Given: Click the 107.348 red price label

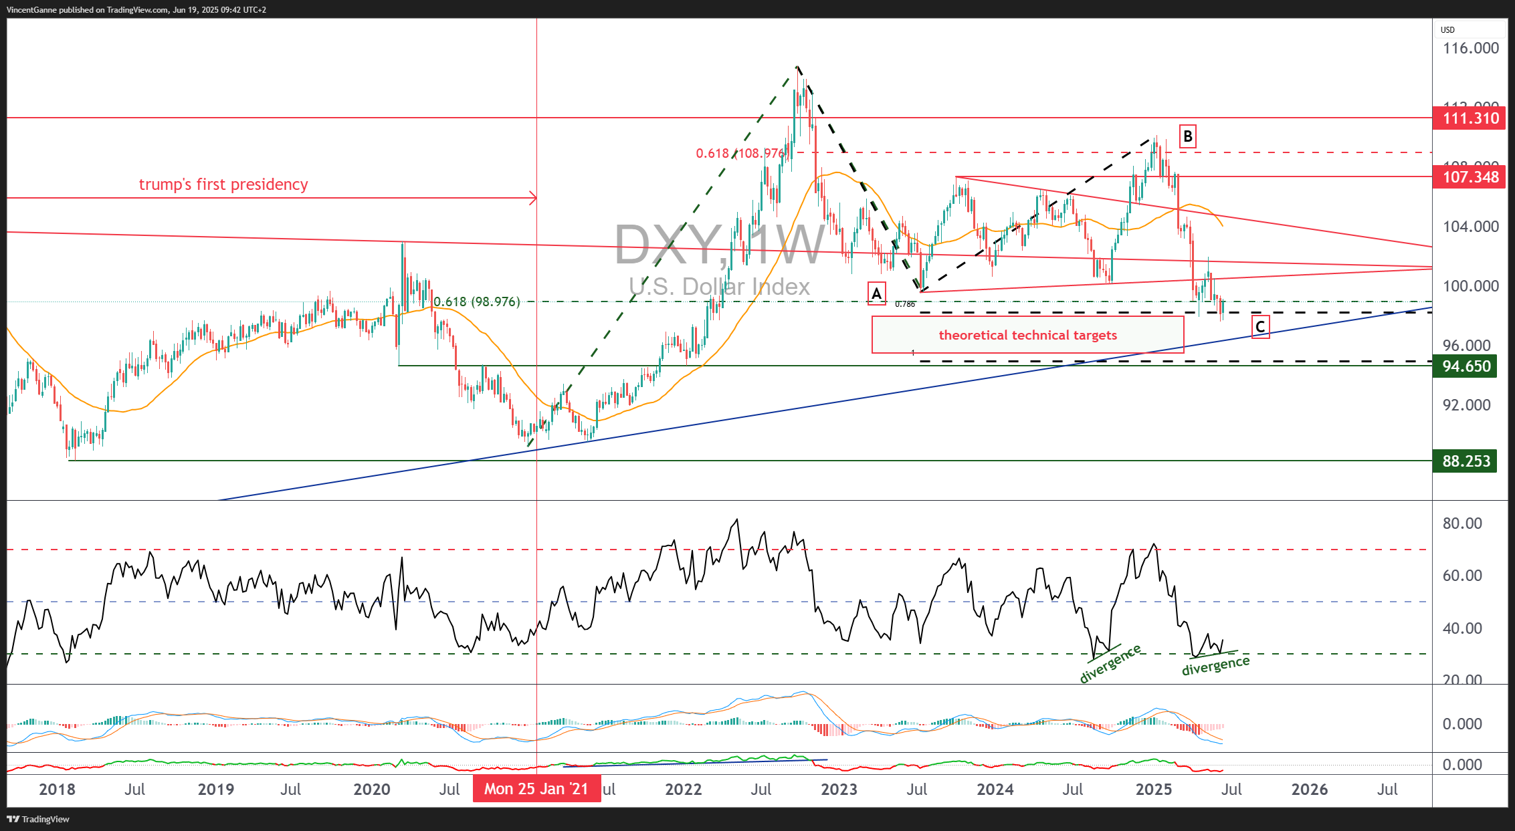Looking at the screenshot, I should click(x=1469, y=177).
